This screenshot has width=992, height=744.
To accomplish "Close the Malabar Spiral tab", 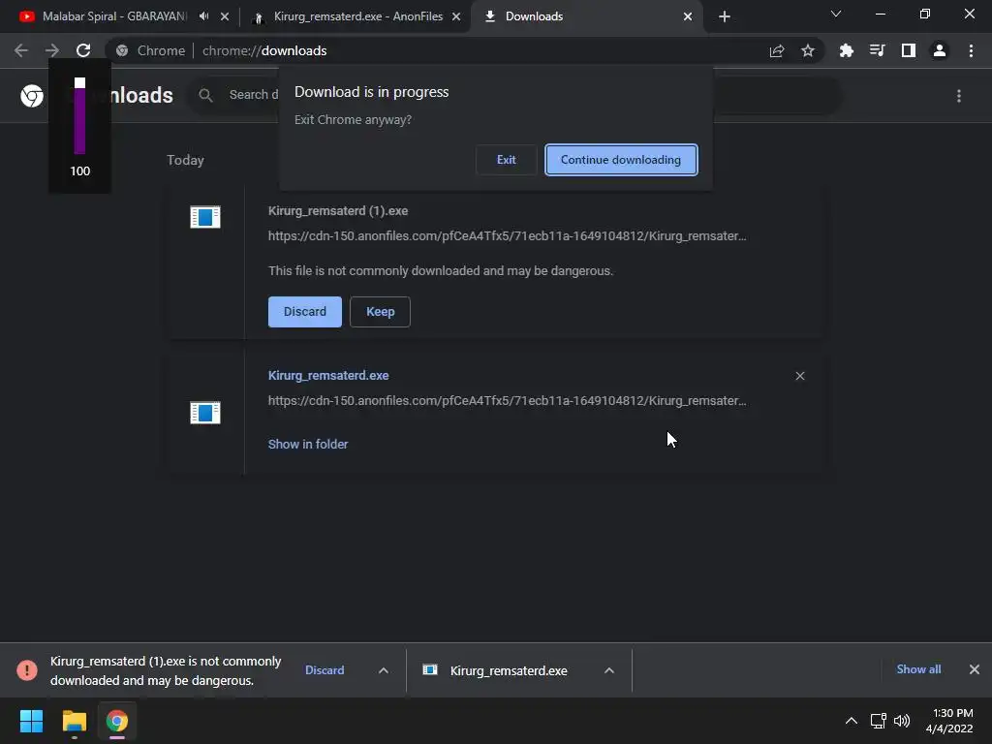I will pos(225,17).
